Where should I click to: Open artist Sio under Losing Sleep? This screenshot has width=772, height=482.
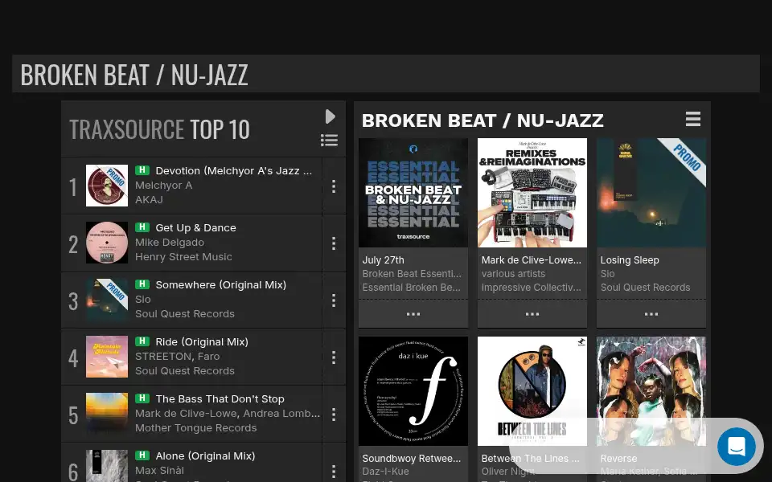(608, 274)
